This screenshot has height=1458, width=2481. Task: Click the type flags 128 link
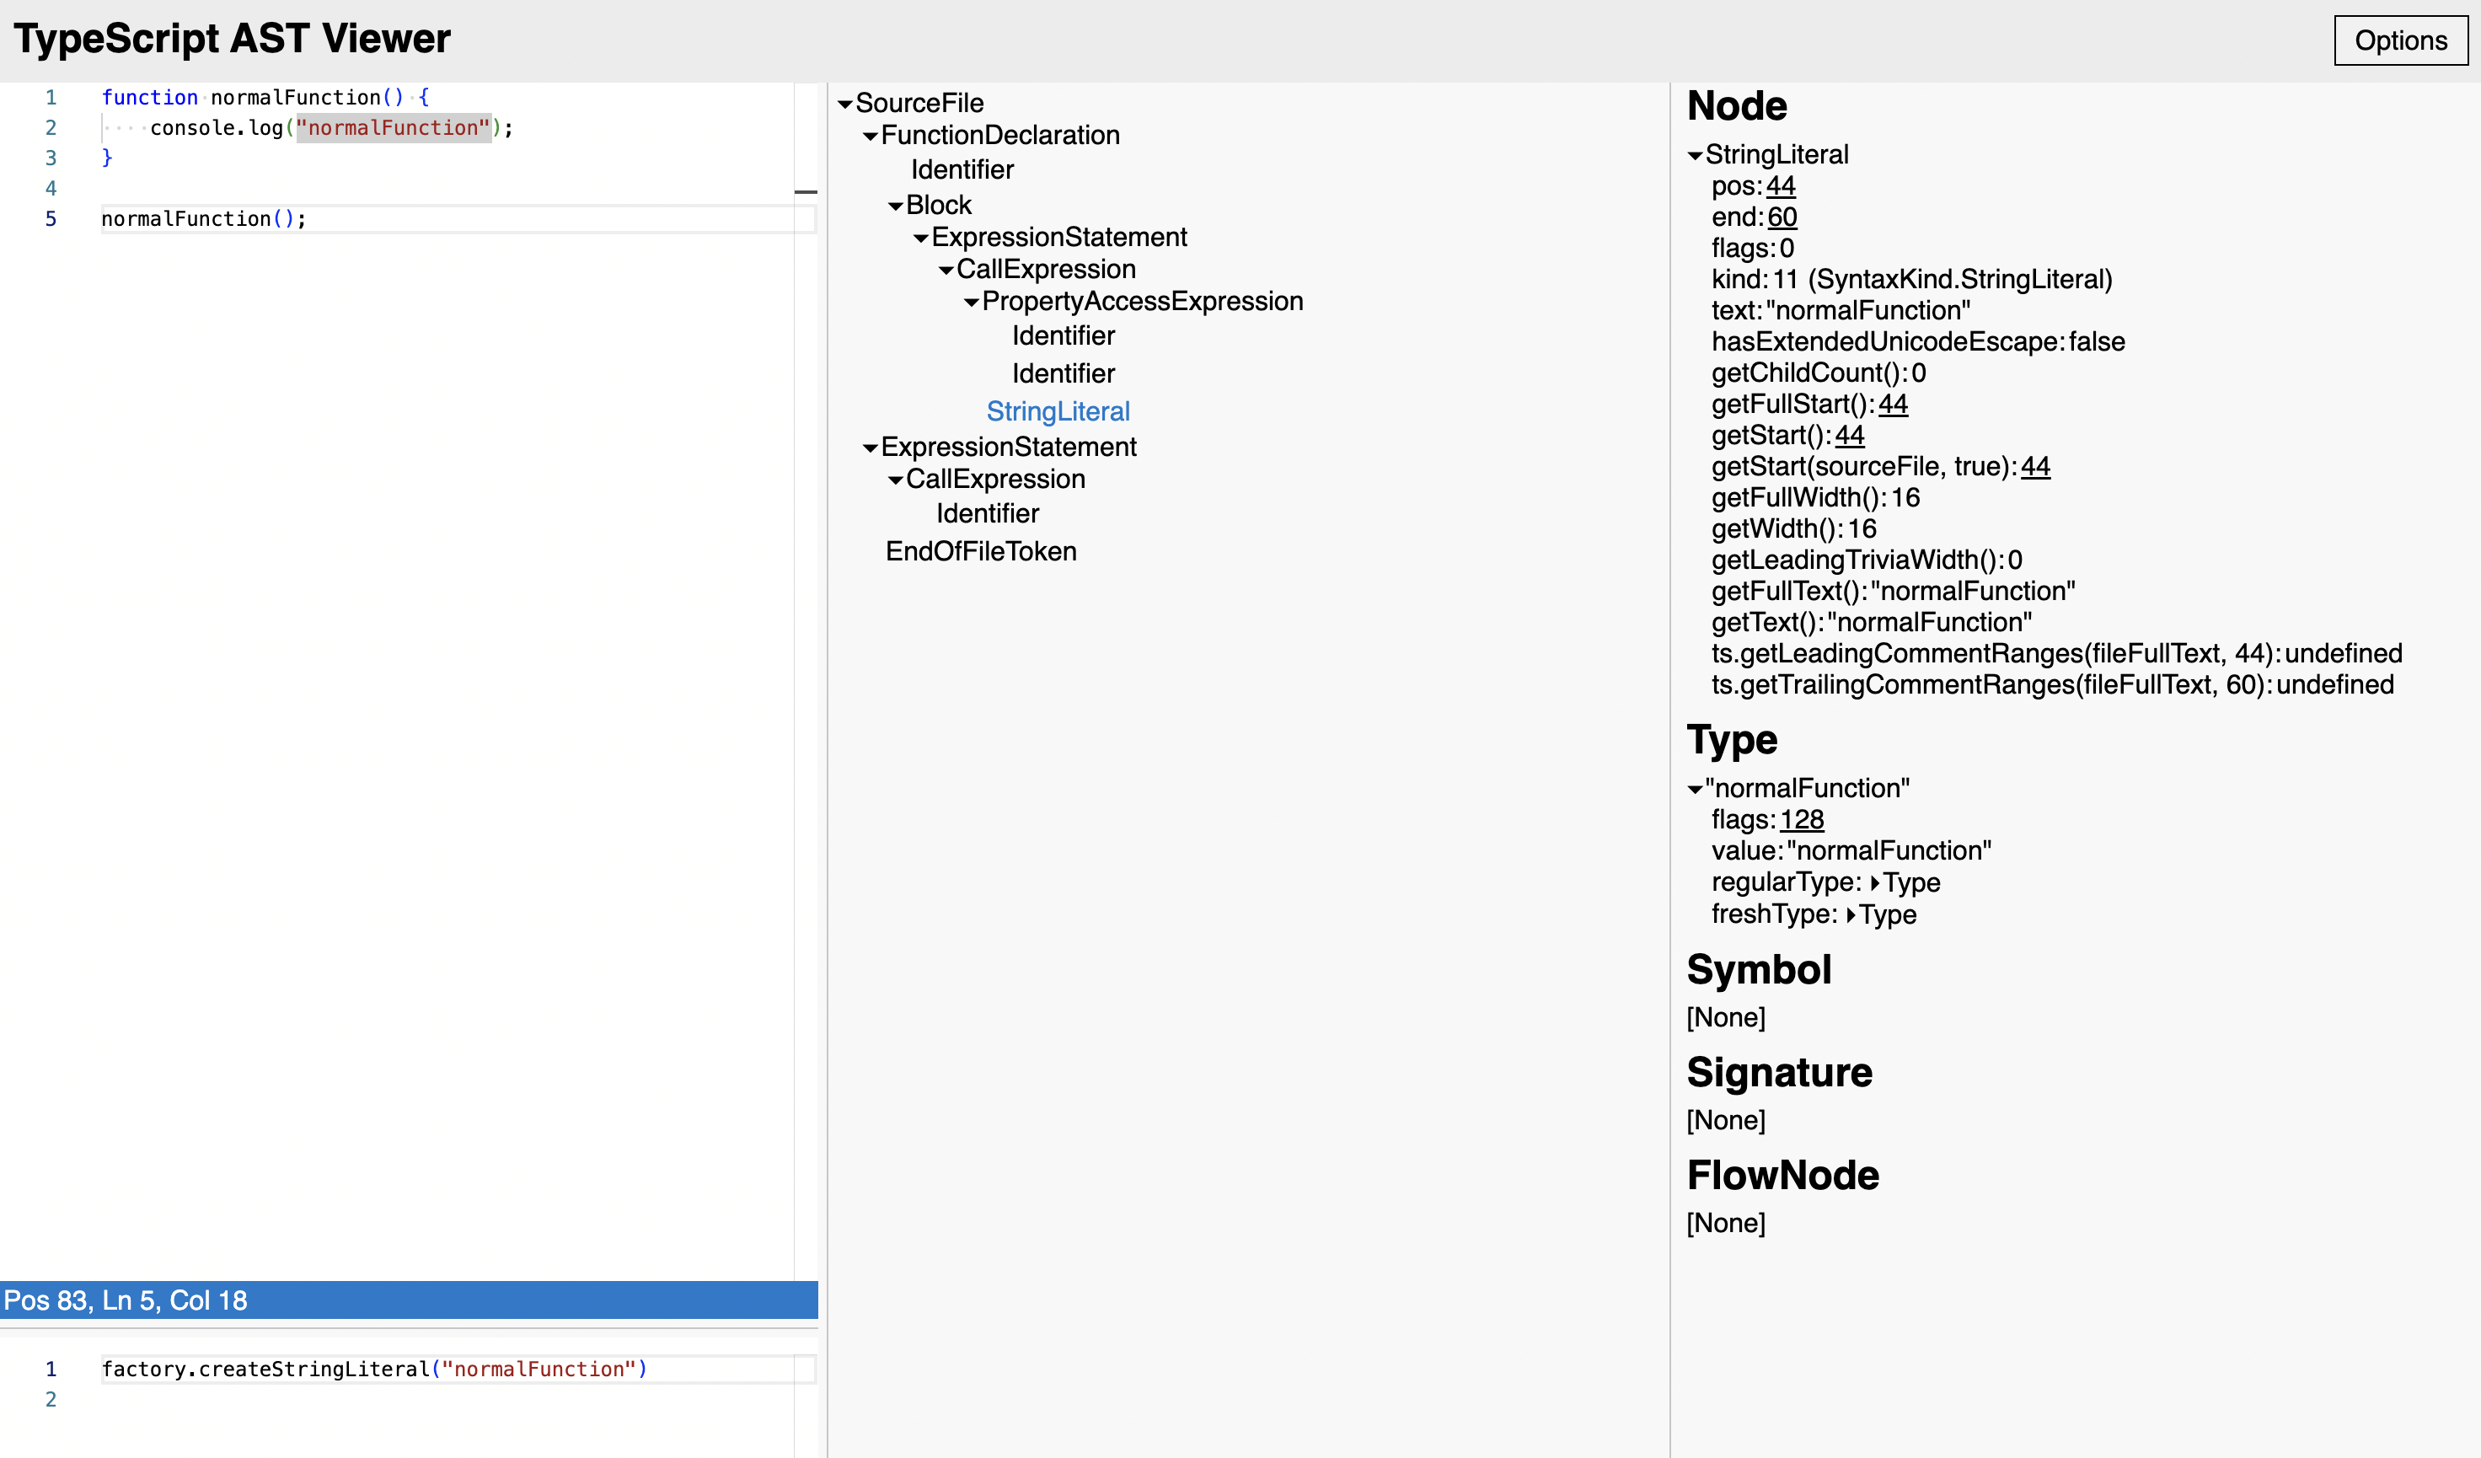coord(1802,820)
